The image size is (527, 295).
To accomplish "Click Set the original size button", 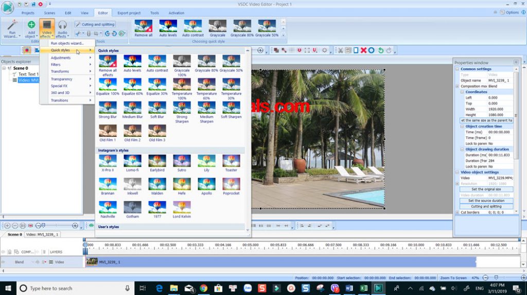I will point(486,189).
